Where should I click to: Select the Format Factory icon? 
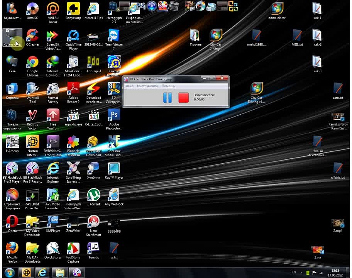coord(53,93)
